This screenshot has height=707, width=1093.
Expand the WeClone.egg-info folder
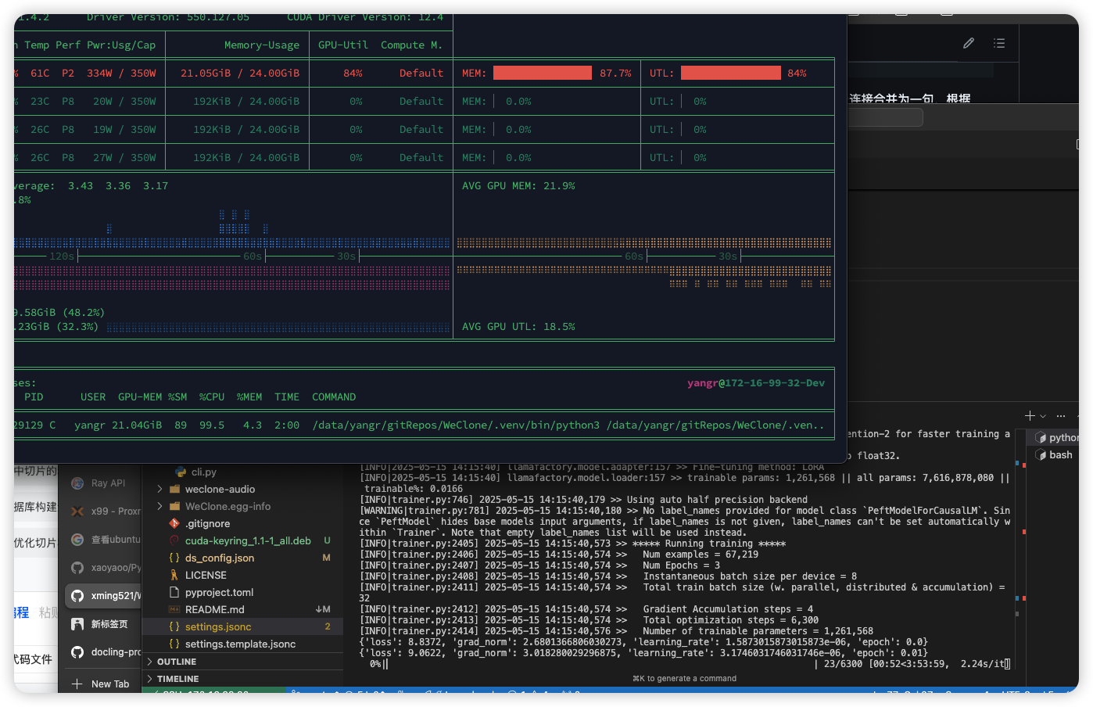click(228, 507)
